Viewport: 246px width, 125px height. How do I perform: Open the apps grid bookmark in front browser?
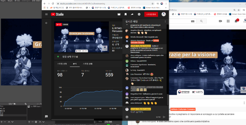coord(46,8)
